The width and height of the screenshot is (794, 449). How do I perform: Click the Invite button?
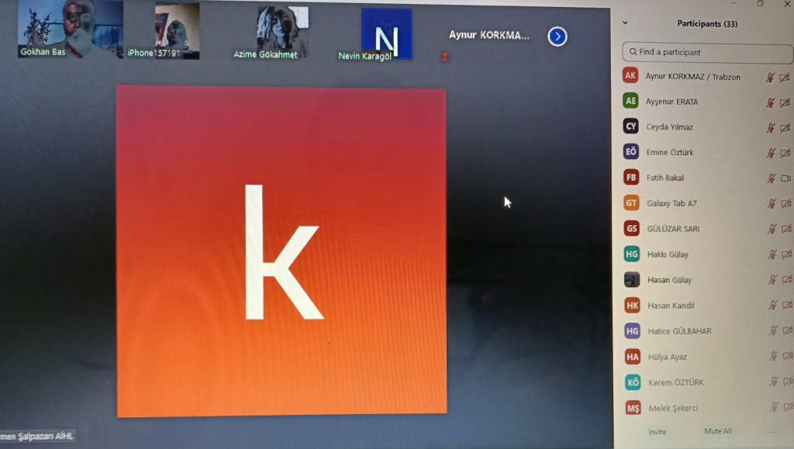coord(658,432)
